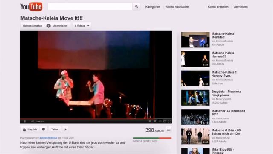
Task: Report video using the flag icon
Action: 65,130
